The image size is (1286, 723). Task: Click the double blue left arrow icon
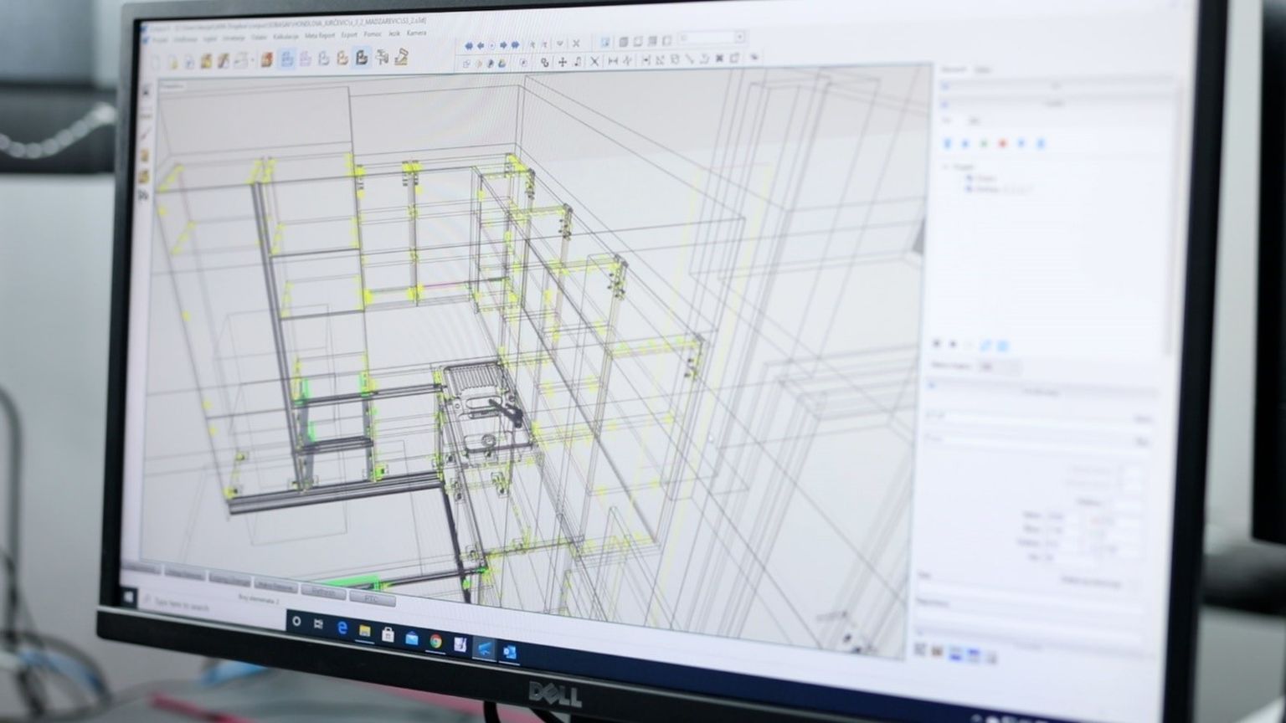click(x=468, y=45)
